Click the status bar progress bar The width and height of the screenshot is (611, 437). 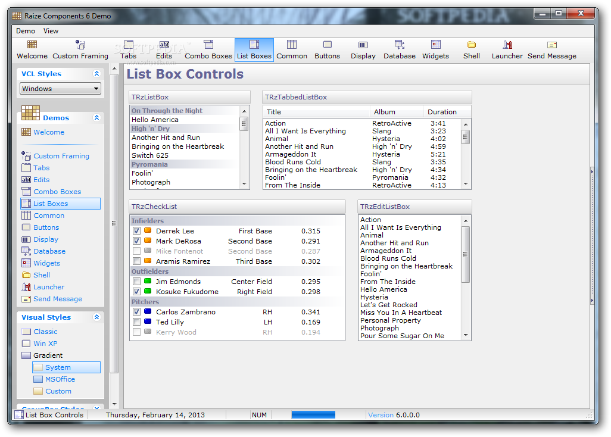pyautogui.click(x=313, y=415)
